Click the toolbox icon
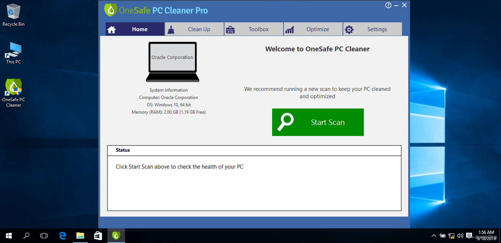This screenshot has height=243, width=501. [230, 30]
